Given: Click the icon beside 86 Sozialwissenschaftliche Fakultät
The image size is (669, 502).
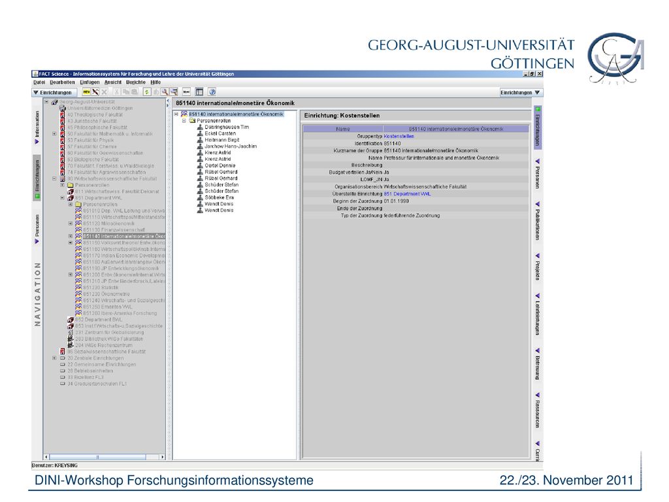Looking at the screenshot, I should click(x=63, y=352).
